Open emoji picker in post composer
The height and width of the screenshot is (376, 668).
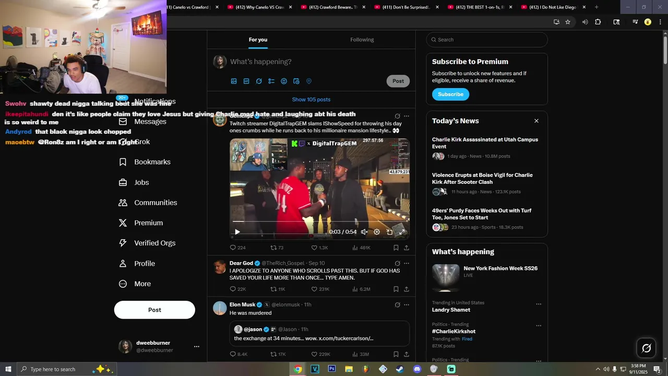tap(284, 81)
